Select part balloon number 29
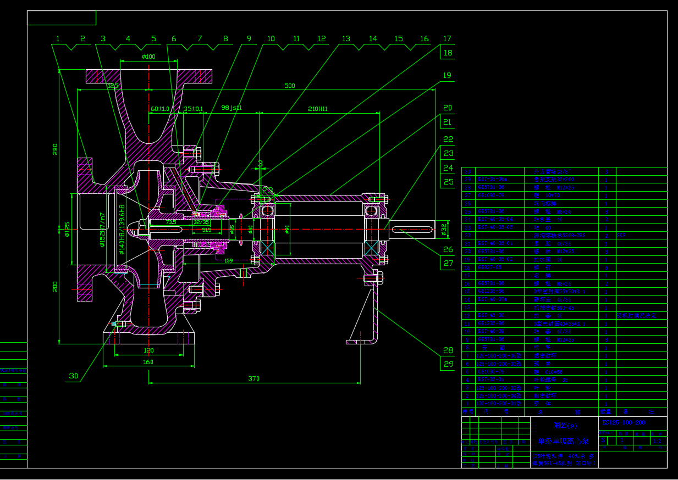Viewport: 678px width, 480px height. pyautogui.click(x=448, y=364)
